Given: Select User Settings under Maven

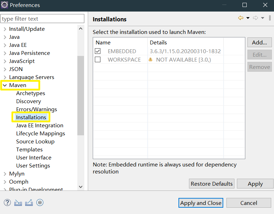Looking at the screenshot, I should pos(33,166).
